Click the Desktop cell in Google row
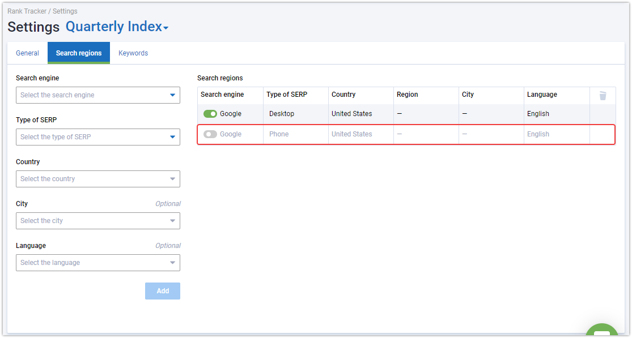632x338 pixels. tap(281, 114)
